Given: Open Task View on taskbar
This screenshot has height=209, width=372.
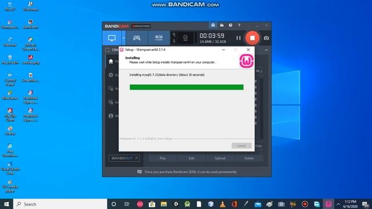Looking at the screenshot, I should click(127, 204).
